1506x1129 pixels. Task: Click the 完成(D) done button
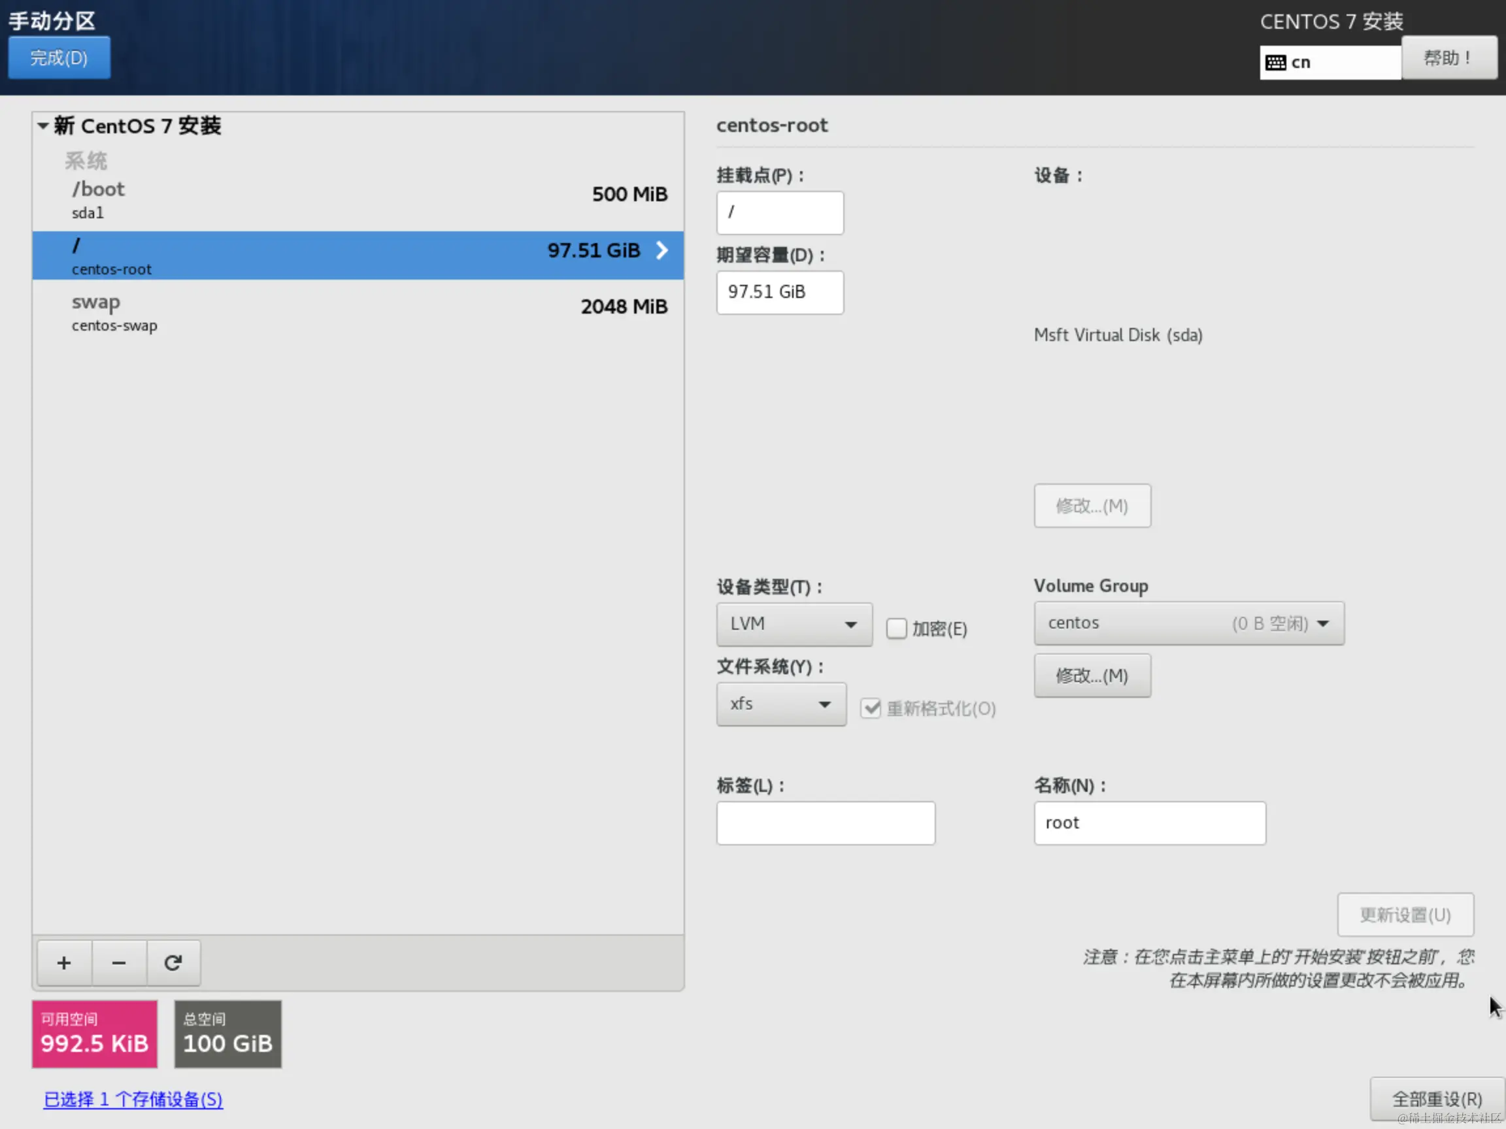pos(59,58)
